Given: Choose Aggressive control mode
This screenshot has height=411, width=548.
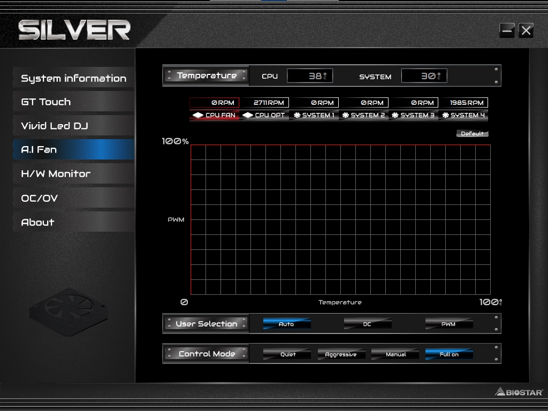Looking at the screenshot, I should [x=341, y=354].
